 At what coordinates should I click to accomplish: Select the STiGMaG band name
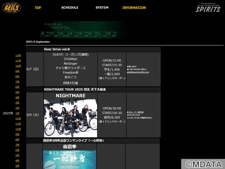(x=71, y=59)
